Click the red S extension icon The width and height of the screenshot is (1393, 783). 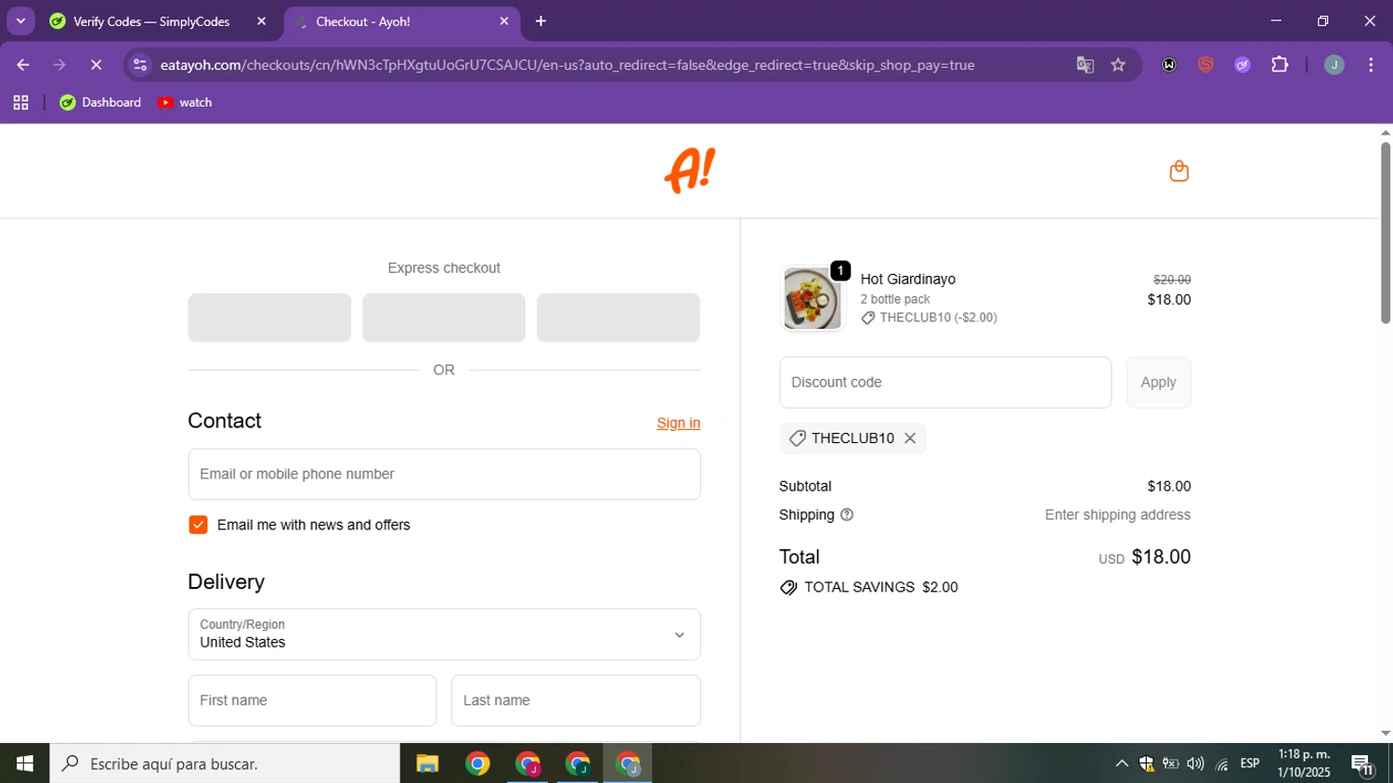click(x=1205, y=65)
